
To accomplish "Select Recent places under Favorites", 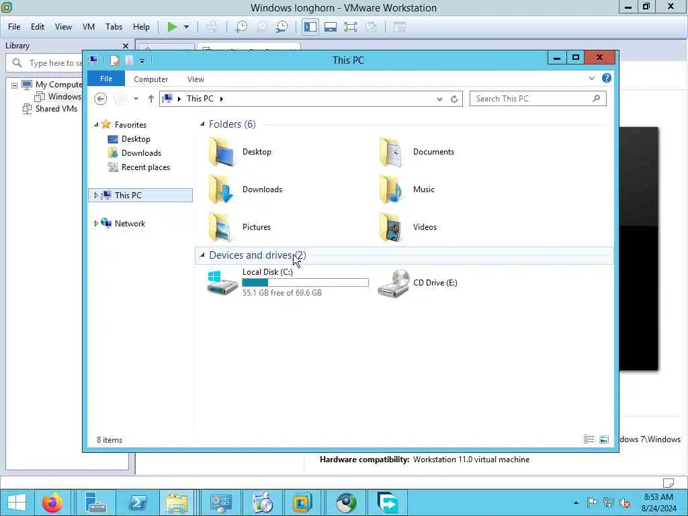I will 145,167.
